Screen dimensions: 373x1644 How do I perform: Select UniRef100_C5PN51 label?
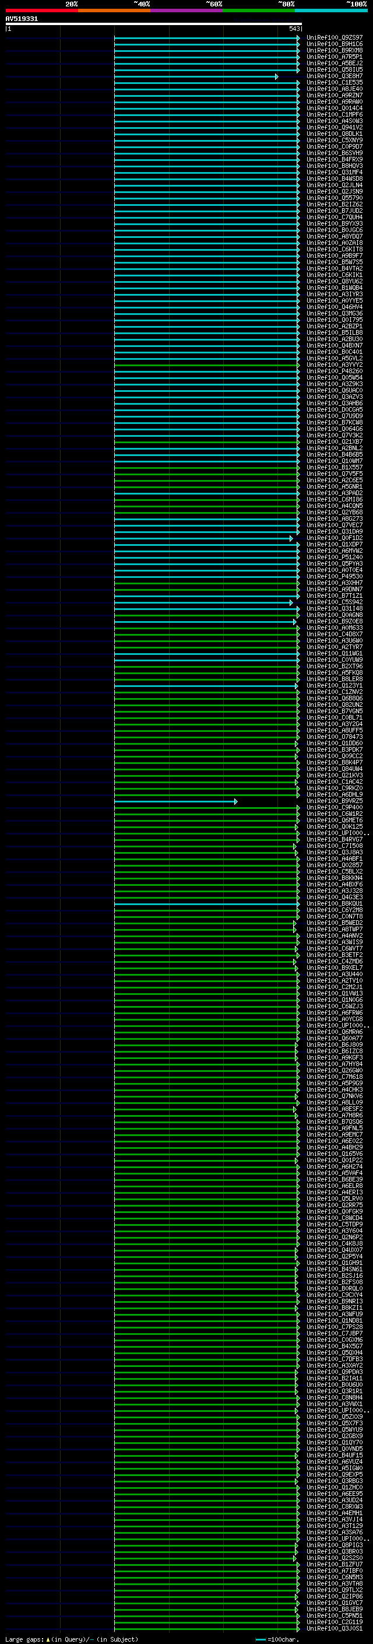334,1616
